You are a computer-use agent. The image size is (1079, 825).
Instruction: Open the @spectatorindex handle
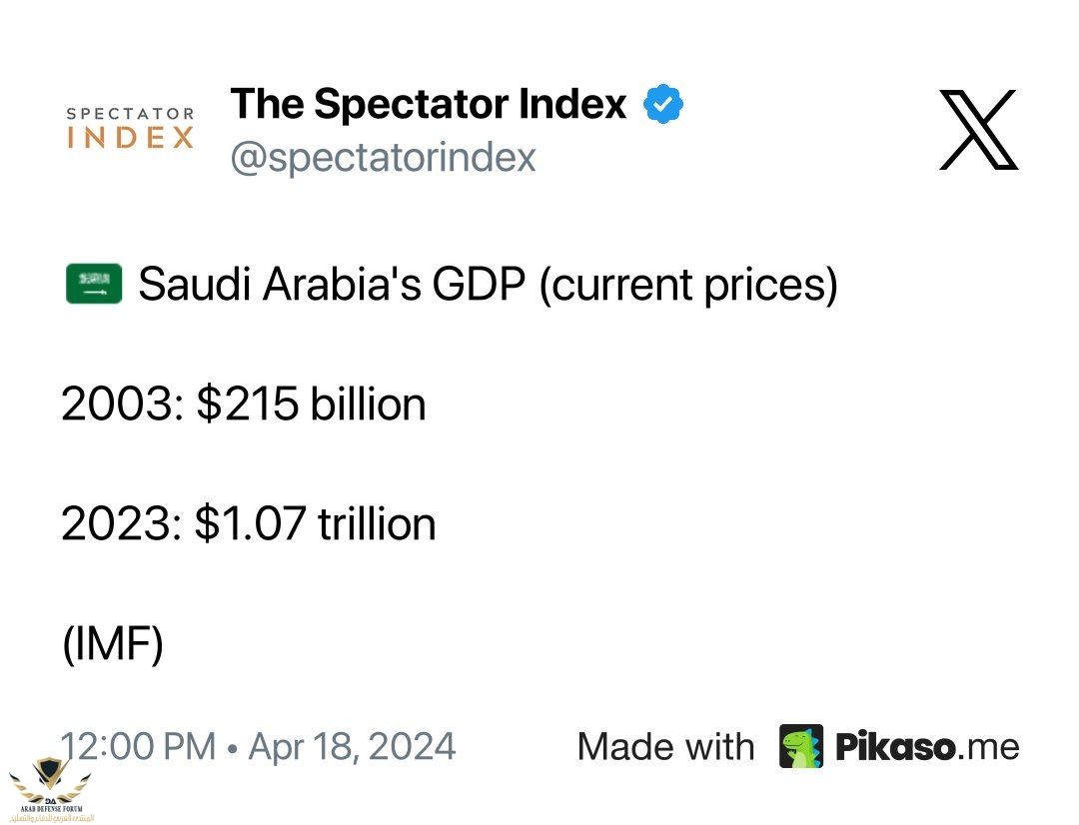(x=383, y=158)
